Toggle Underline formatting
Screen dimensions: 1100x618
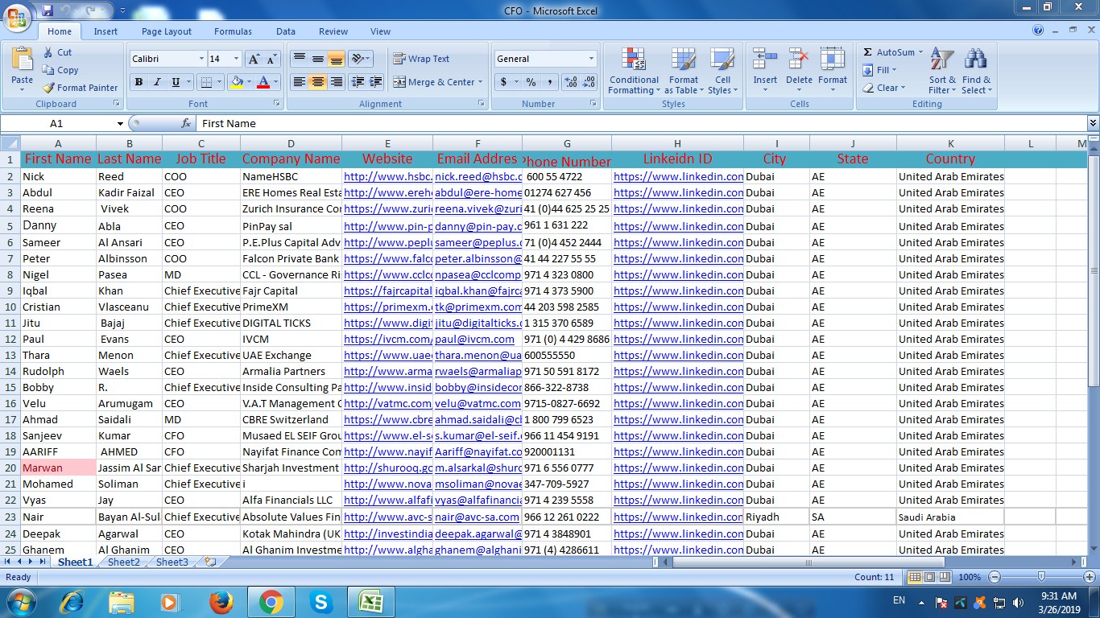point(176,82)
